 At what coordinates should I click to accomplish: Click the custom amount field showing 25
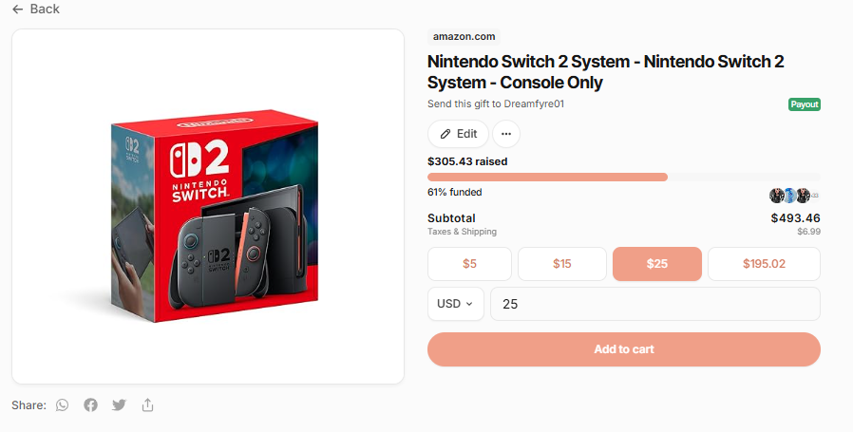click(x=655, y=304)
